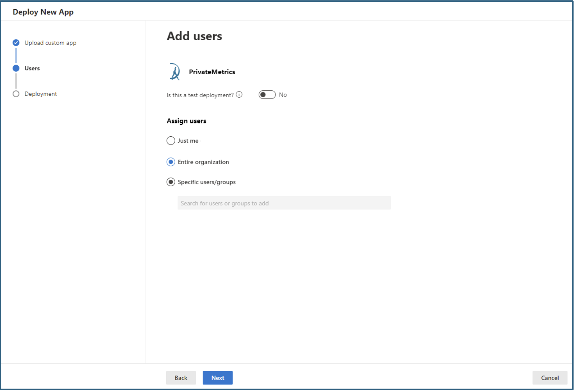Jump to the Deployment step label

pos(41,94)
